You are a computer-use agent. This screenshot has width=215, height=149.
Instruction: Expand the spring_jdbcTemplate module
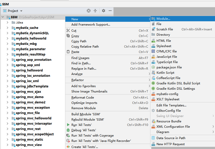pyautogui.click(x=8, y=86)
